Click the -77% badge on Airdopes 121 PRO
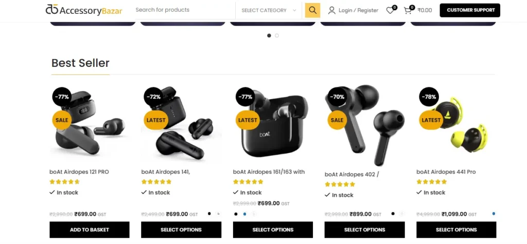Screen dimensions: 527x244 point(62,97)
